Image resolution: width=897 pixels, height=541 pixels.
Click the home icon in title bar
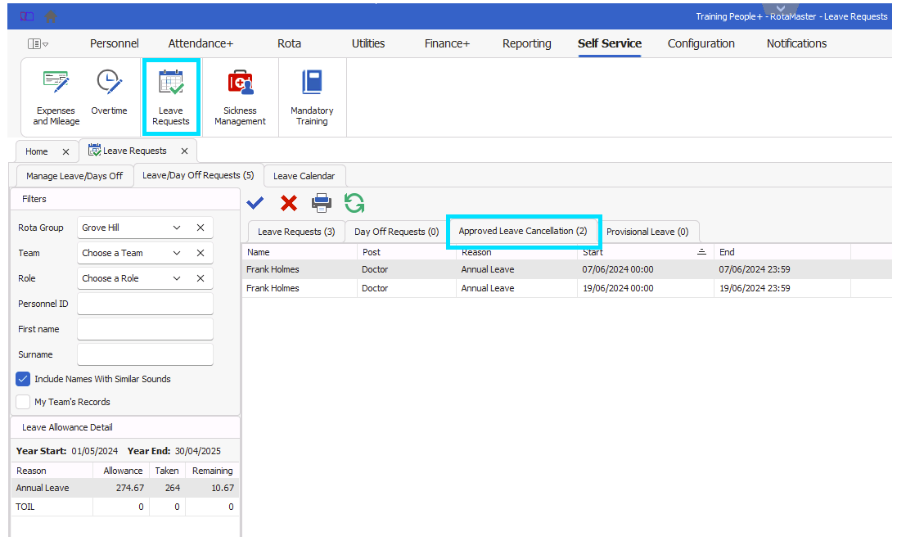(51, 16)
